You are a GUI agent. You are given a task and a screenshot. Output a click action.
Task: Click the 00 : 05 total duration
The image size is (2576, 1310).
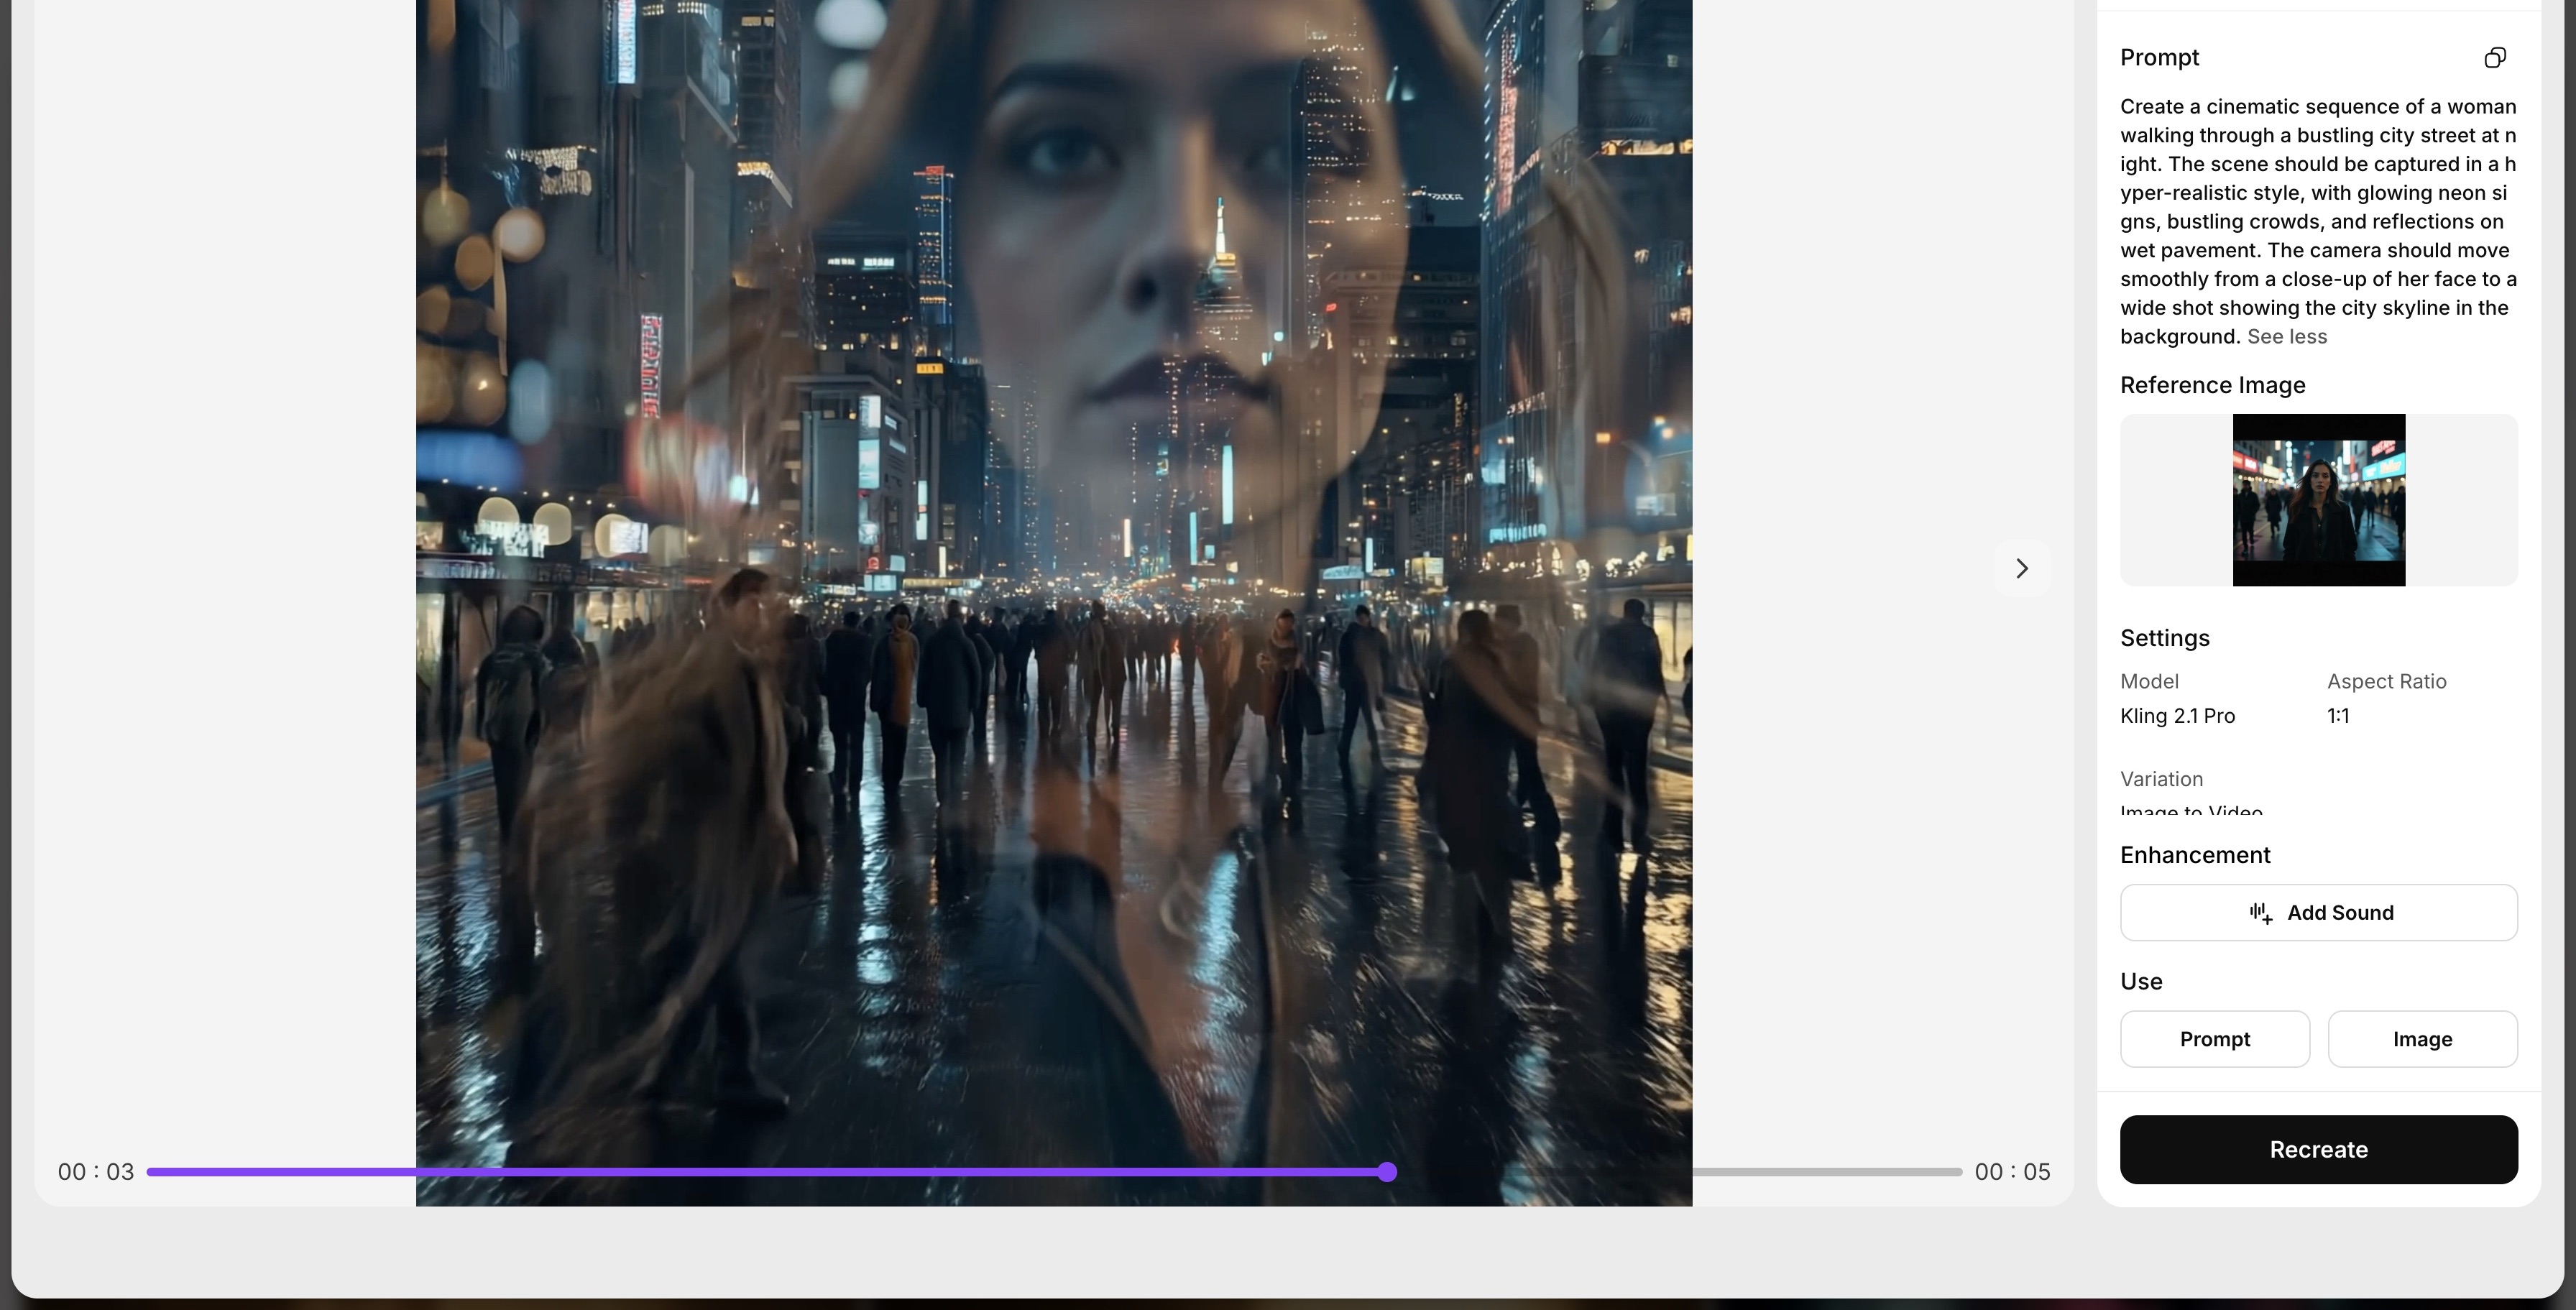[2012, 1172]
